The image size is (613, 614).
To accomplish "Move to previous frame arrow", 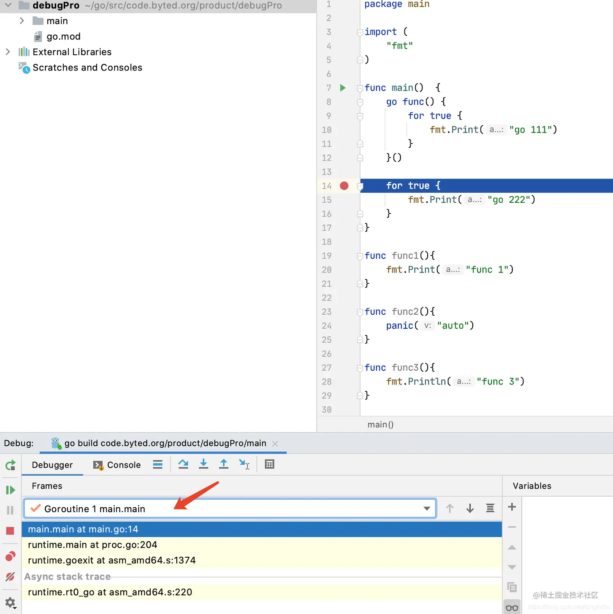I will click(450, 508).
